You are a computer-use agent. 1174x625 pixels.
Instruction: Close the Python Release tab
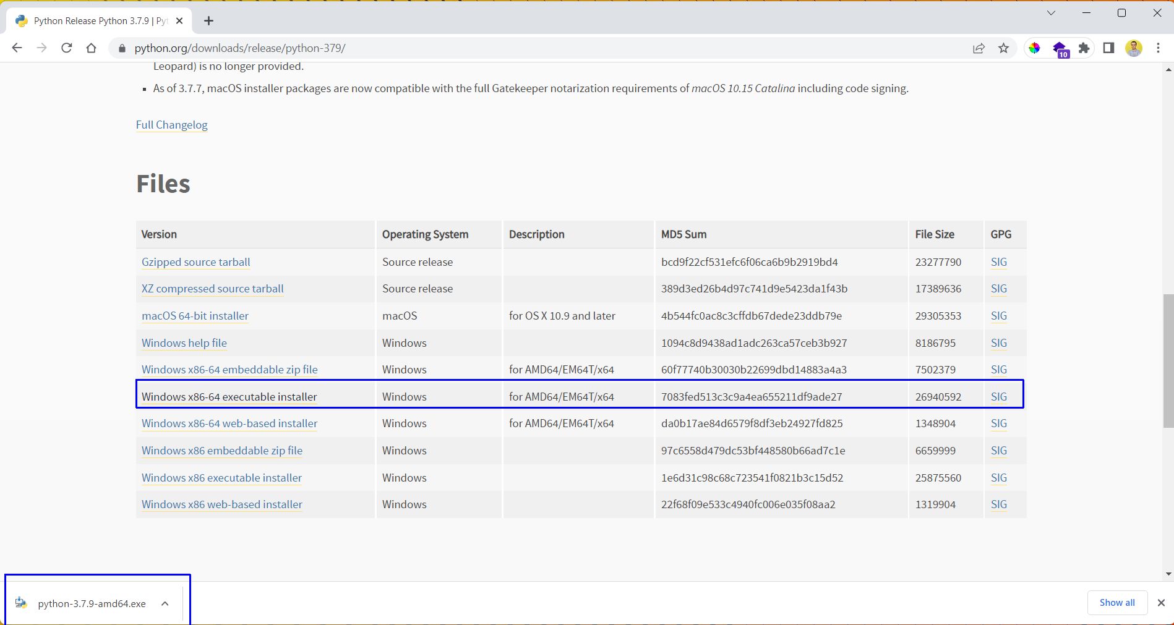tap(179, 21)
